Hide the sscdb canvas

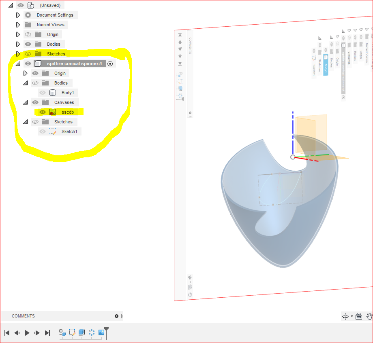click(43, 112)
